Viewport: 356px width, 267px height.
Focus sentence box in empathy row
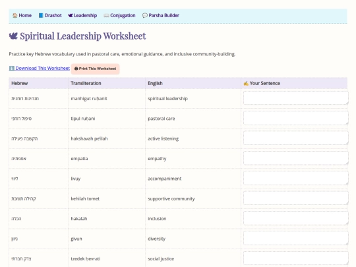point(296,158)
